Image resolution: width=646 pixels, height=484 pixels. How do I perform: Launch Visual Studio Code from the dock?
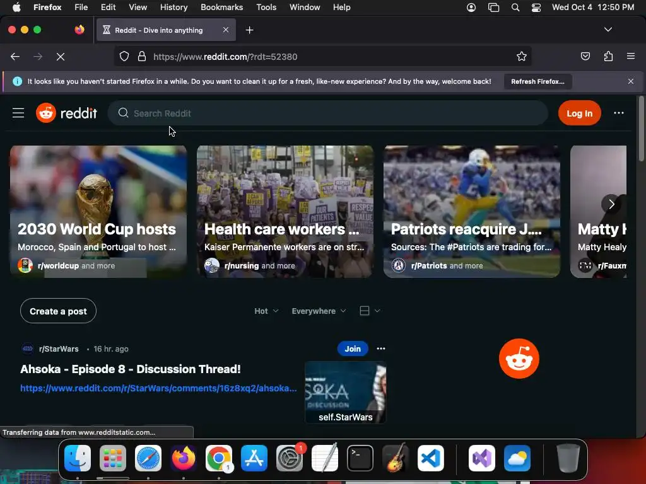click(431, 458)
